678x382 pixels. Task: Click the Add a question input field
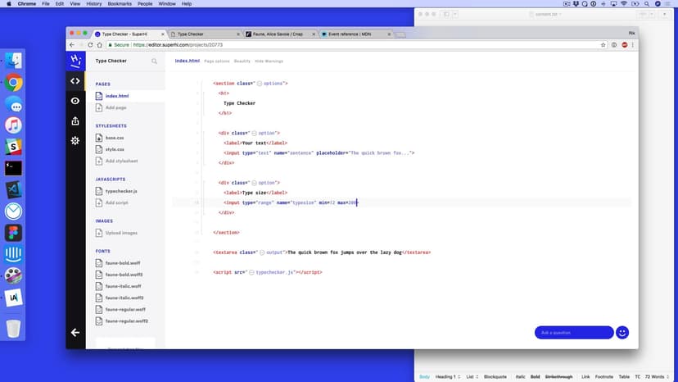click(x=573, y=332)
